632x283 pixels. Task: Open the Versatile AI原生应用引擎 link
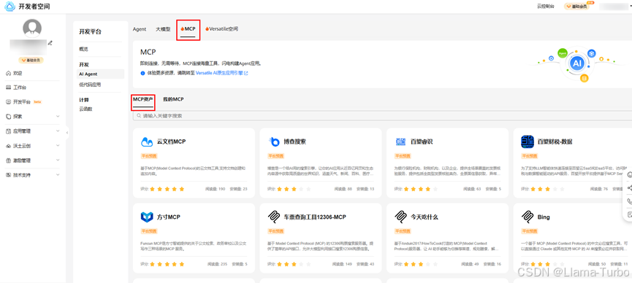221,73
